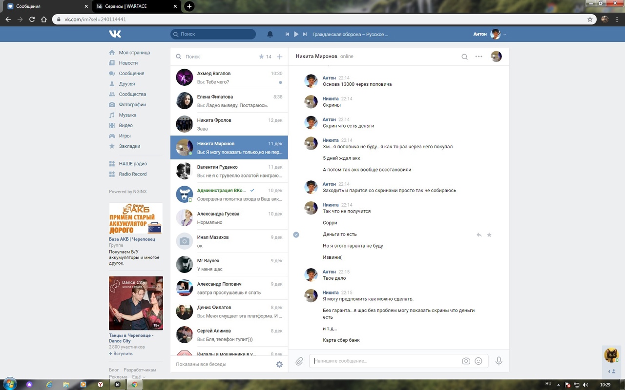Screen dimensions: 625x390
Task: Record a voice message with microphone
Action: point(499,361)
